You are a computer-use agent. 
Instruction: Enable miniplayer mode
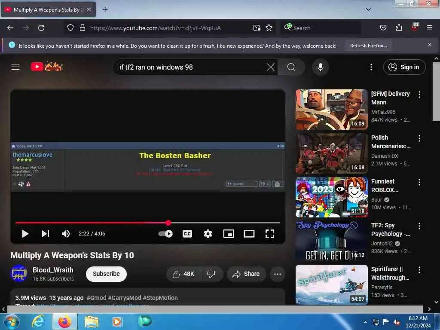tap(229, 234)
